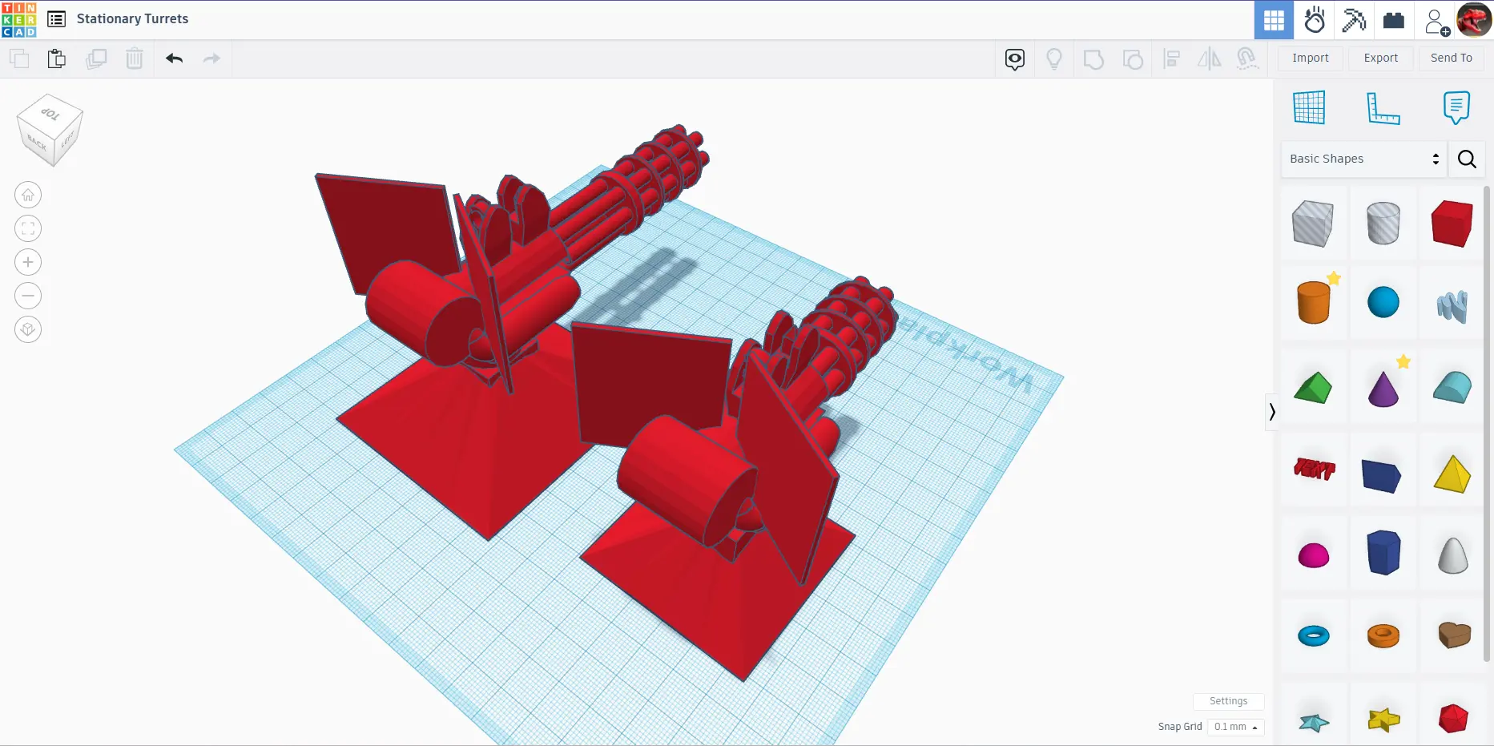
Task: Toggle the workplane tool
Action: pos(1309,107)
